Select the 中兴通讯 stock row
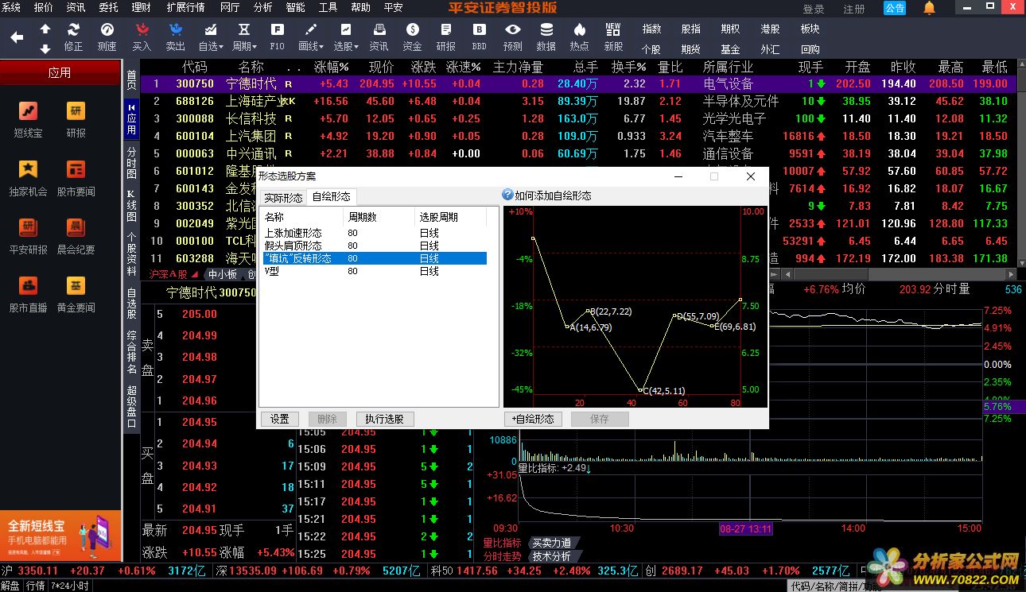The image size is (1026, 592). coord(581,153)
